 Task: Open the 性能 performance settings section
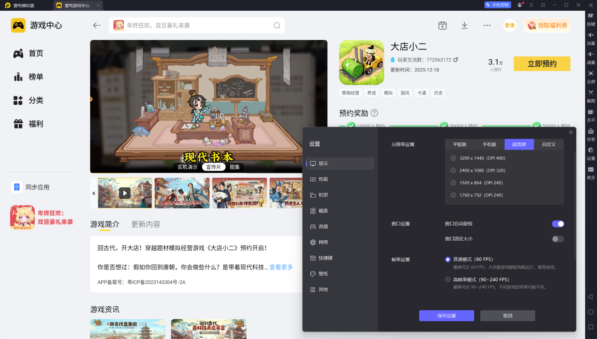pyautogui.click(x=323, y=179)
